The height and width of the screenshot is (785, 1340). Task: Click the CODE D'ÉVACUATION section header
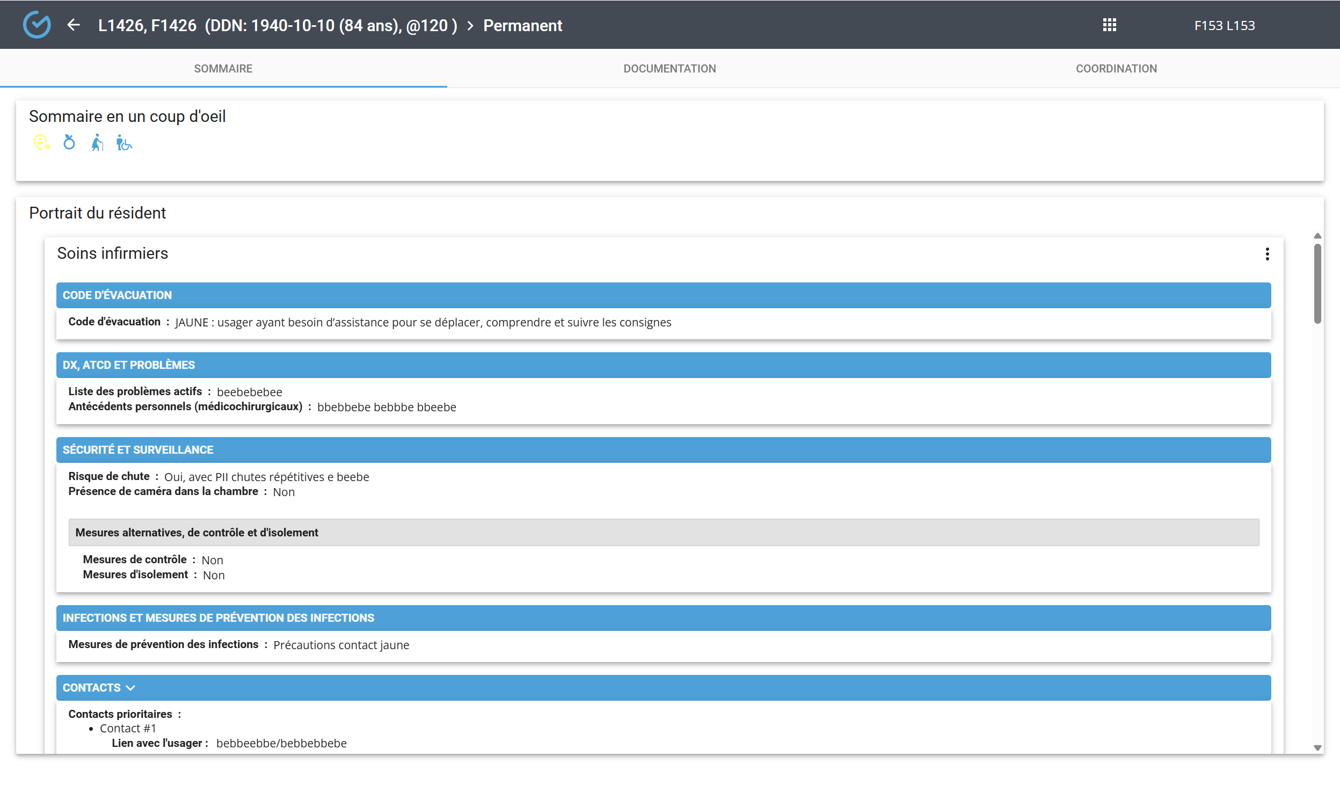pyautogui.click(x=664, y=295)
